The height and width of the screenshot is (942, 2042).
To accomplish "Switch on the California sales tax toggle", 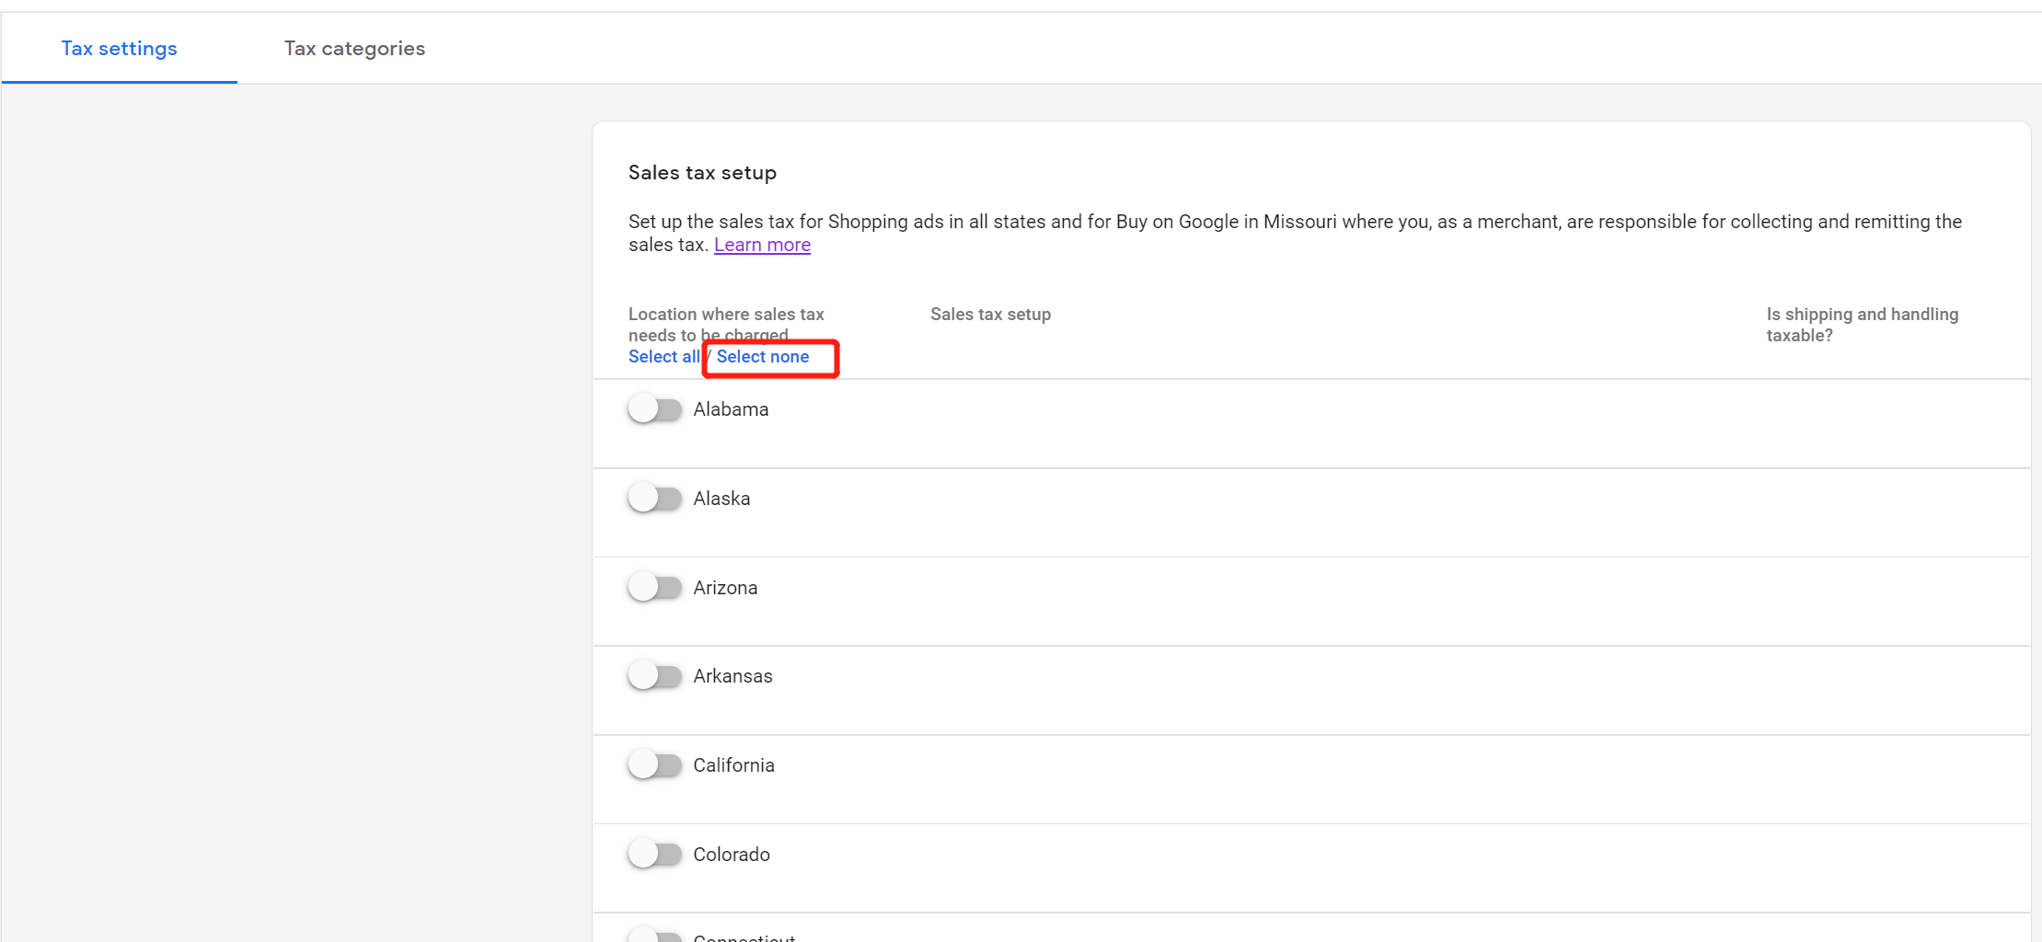I will point(654,764).
